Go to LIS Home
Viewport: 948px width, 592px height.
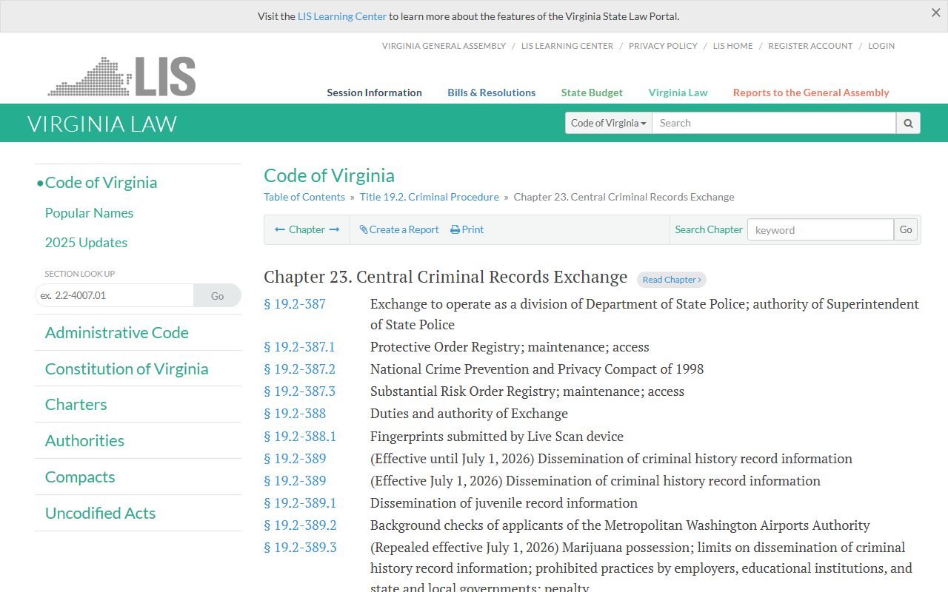point(732,46)
